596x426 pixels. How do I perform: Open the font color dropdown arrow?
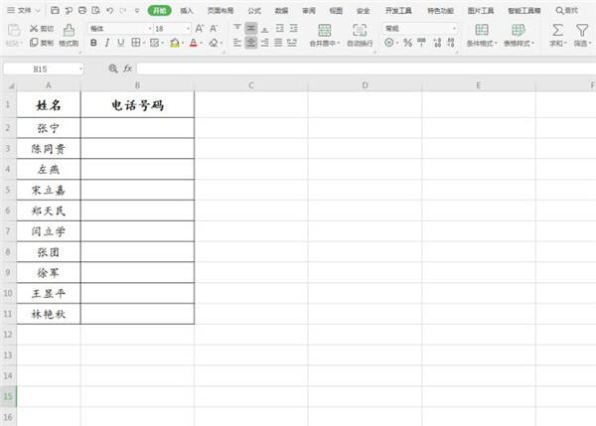pyautogui.click(x=202, y=43)
